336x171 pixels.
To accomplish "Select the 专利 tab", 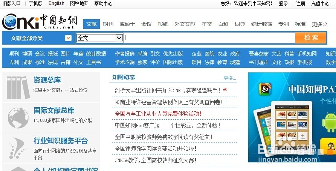I will [284, 24].
